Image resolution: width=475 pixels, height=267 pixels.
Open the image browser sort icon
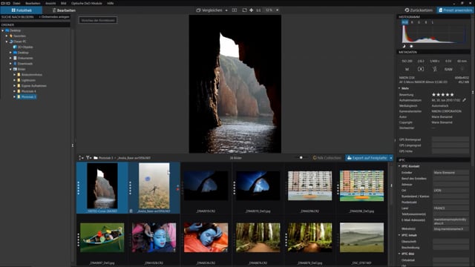tap(81, 158)
